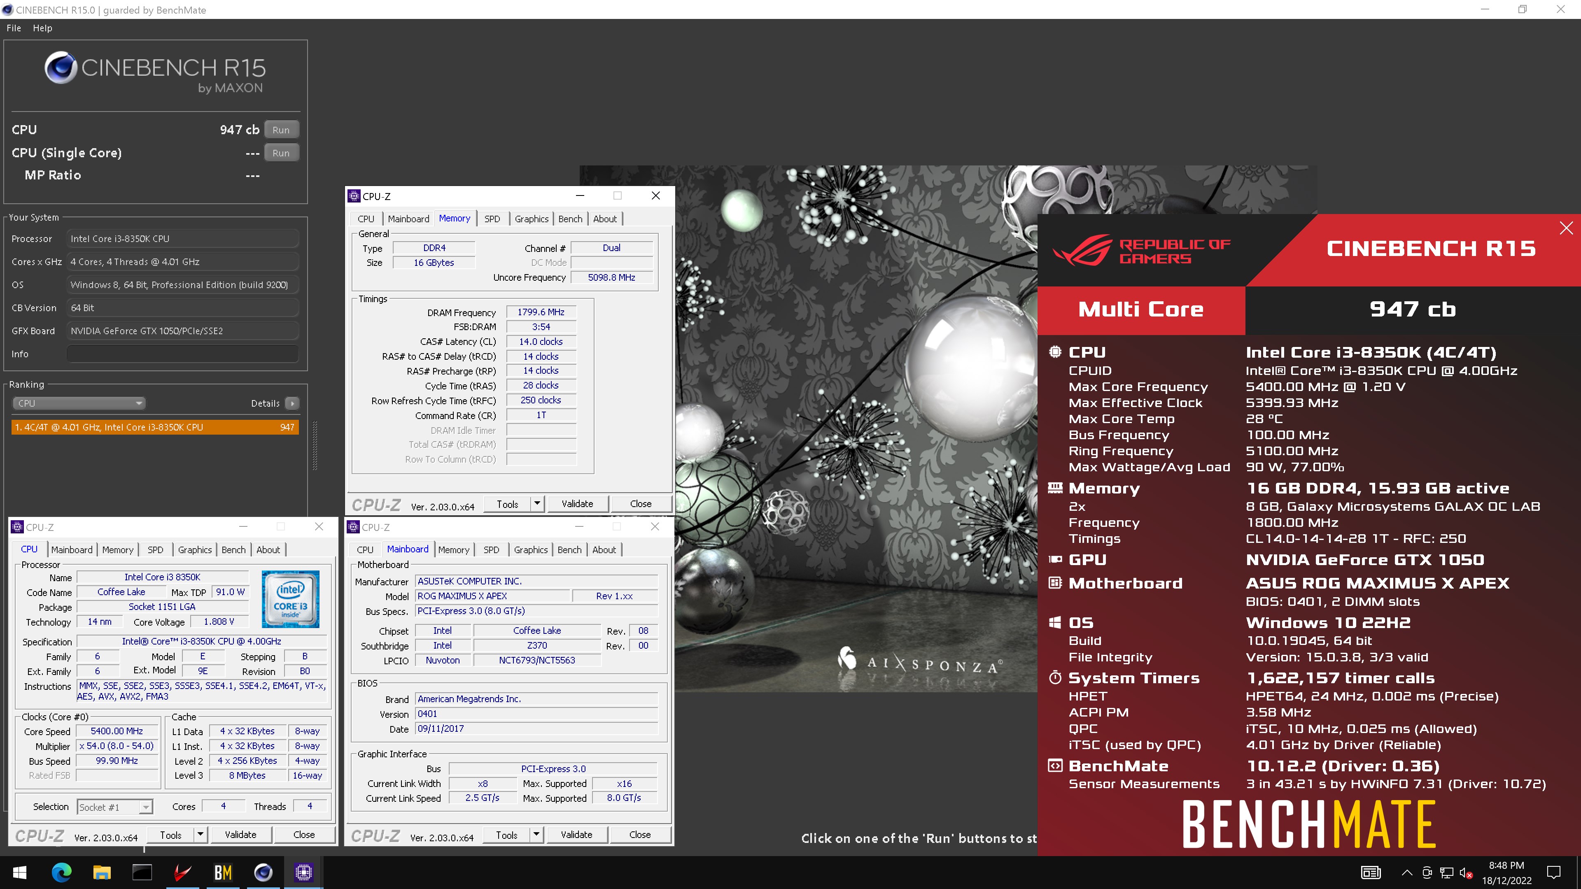Open the notification center icon
This screenshot has height=889, width=1581.
click(1554, 873)
